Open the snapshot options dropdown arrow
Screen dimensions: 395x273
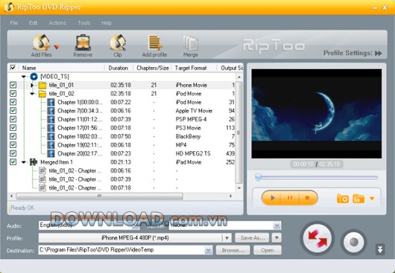point(372,199)
